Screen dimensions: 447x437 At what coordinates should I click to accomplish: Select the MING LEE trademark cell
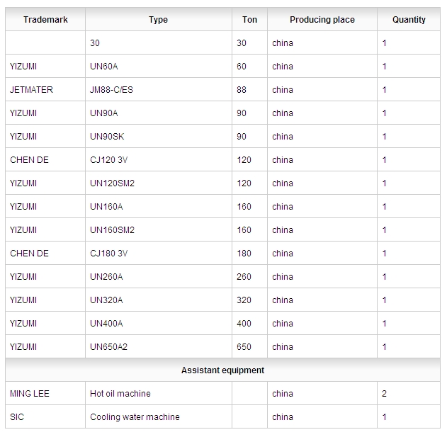pyautogui.click(x=45, y=393)
